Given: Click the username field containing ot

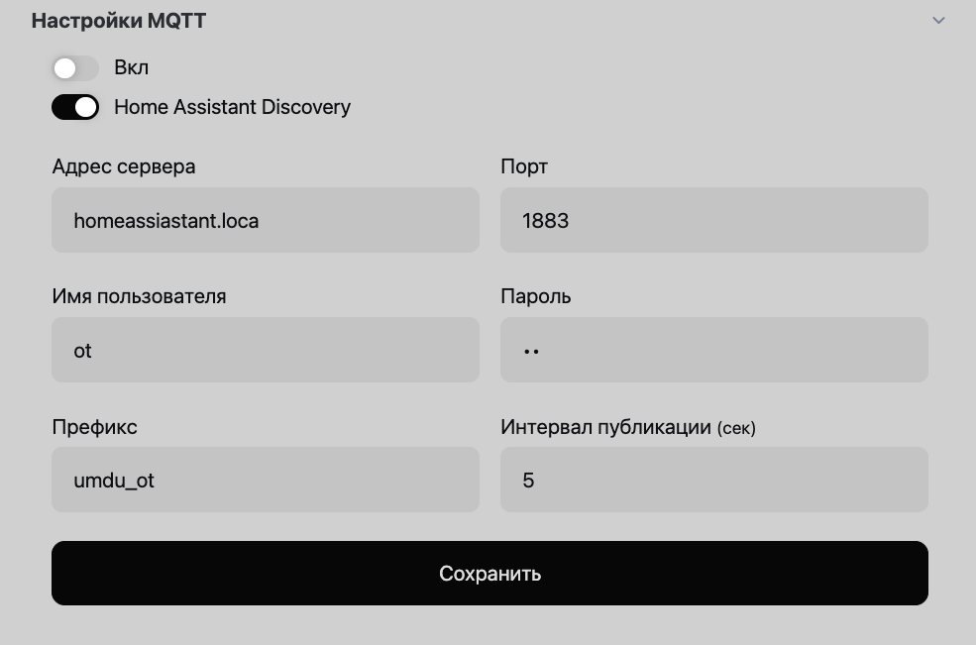Looking at the screenshot, I should (265, 350).
